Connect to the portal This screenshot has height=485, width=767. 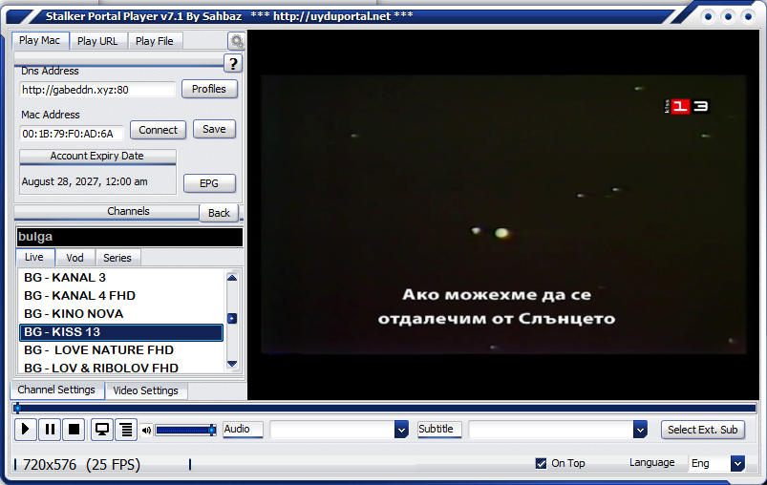click(x=158, y=130)
